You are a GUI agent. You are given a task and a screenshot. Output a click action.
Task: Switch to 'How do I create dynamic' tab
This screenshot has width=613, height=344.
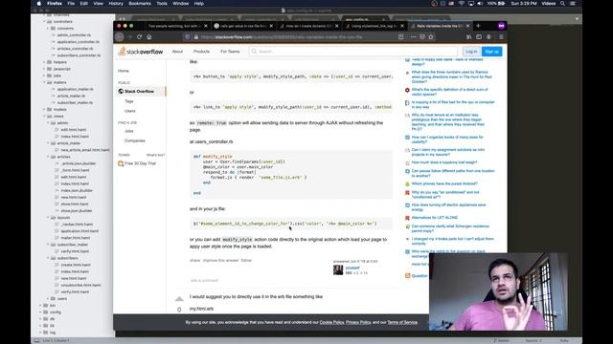[x=308, y=26]
